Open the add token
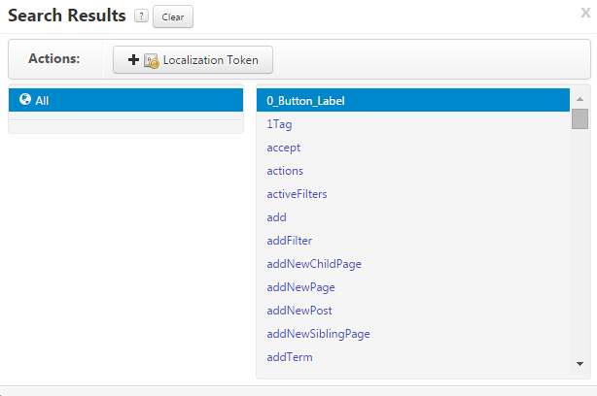 [276, 217]
